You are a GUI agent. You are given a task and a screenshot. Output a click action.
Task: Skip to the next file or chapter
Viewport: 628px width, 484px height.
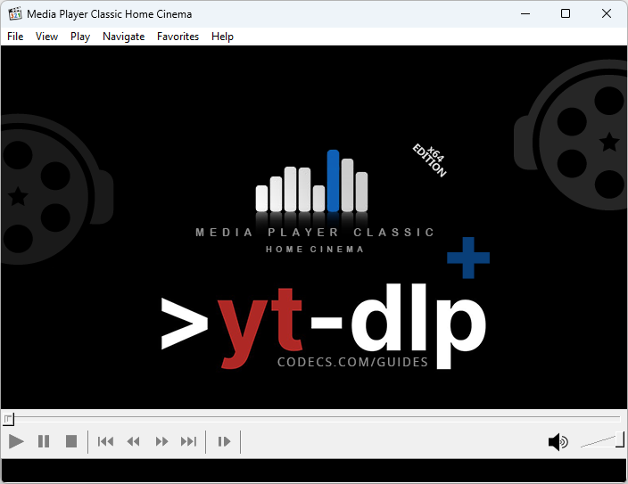188,442
